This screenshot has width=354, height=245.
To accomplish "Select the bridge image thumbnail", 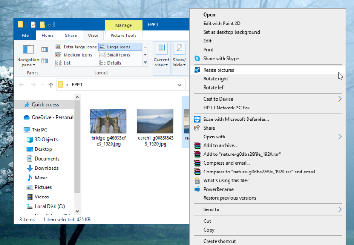I will (108, 121).
